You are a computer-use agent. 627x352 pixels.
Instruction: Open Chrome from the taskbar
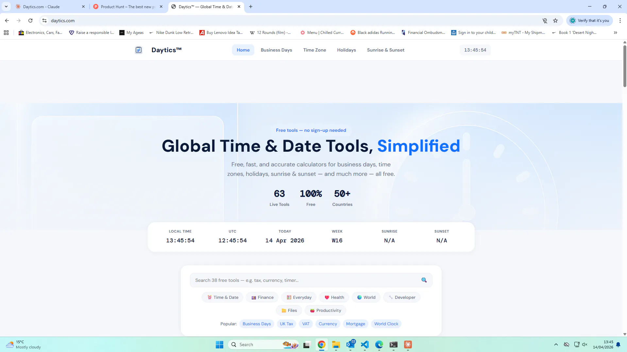(322, 344)
